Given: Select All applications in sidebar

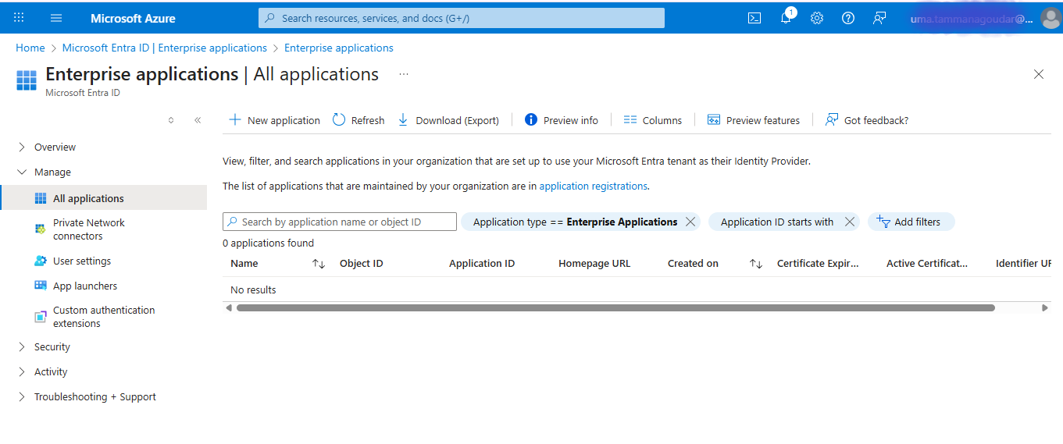Looking at the screenshot, I should coord(103,198).
